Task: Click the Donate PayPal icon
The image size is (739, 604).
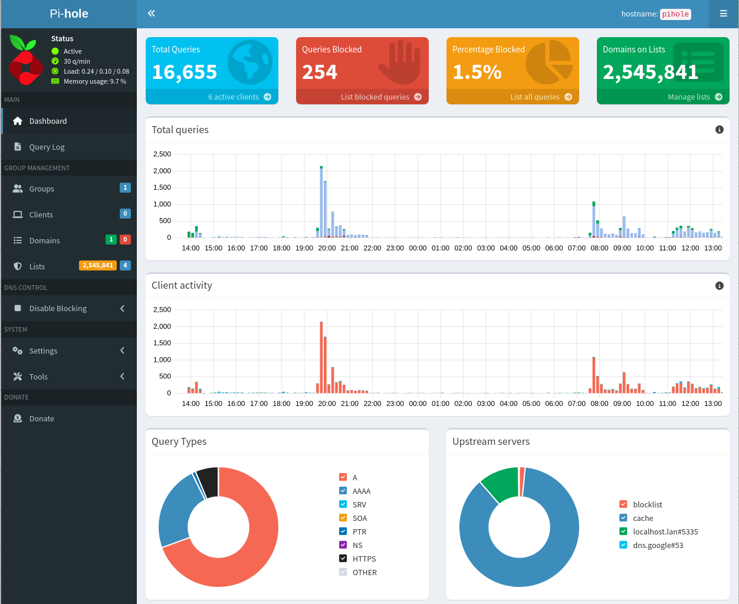Action: (x=18, y=418)
